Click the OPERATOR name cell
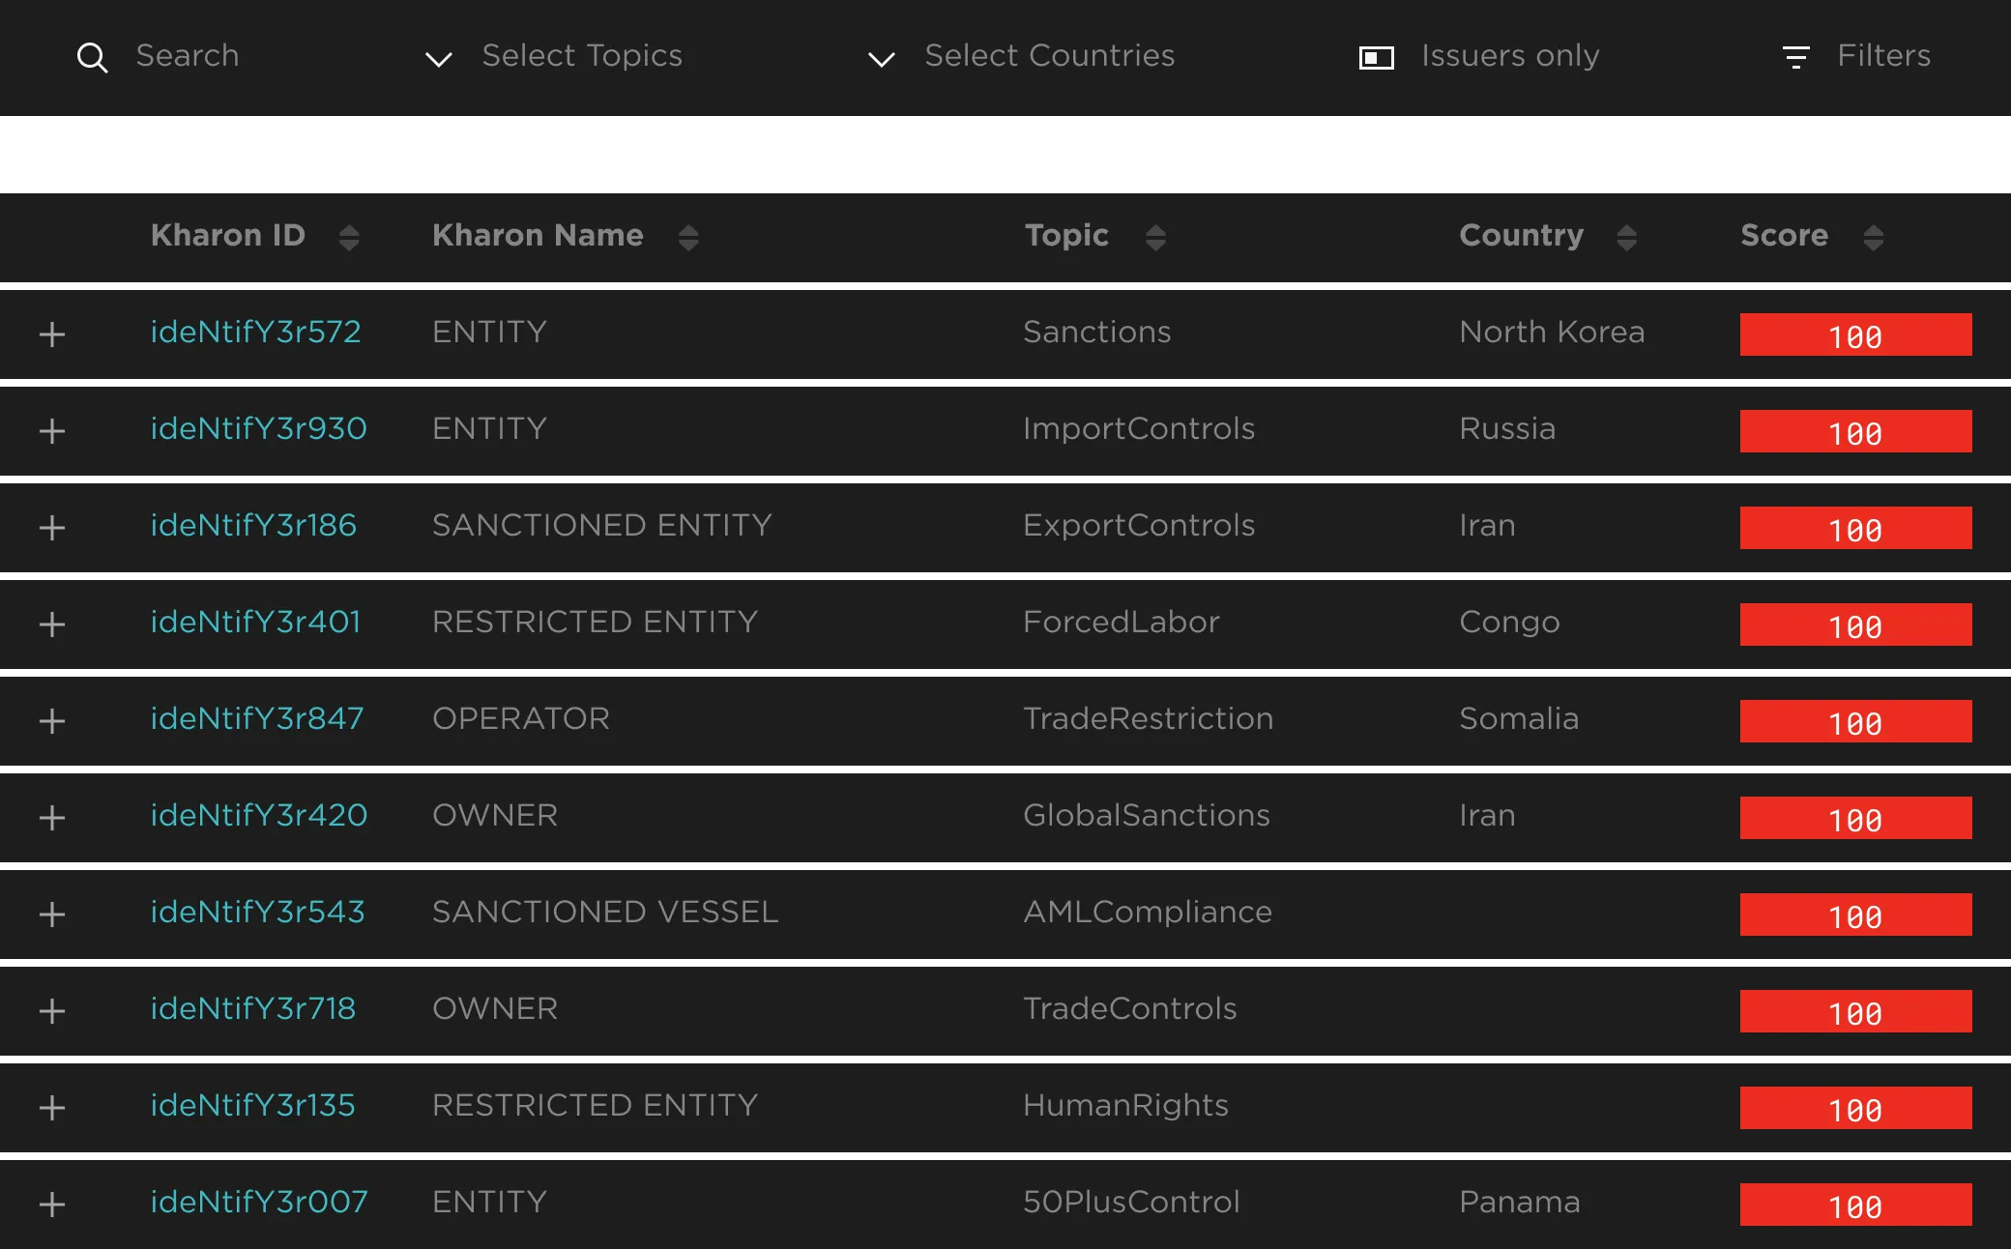 click(x=521, y=719)
